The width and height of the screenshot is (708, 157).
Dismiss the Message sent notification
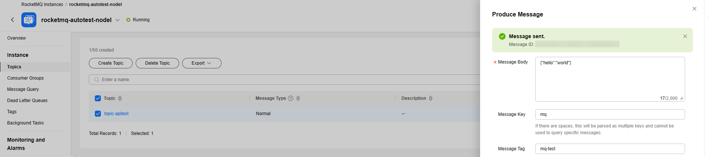coord(685,36)
